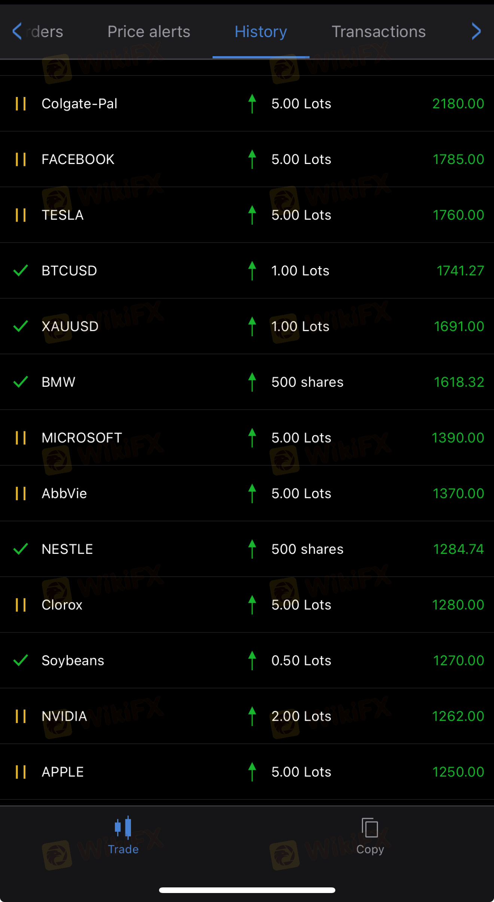This screenshot has height=902, width=494.
Task: Tap the home indicator bar
Action: tap(247, 890)
